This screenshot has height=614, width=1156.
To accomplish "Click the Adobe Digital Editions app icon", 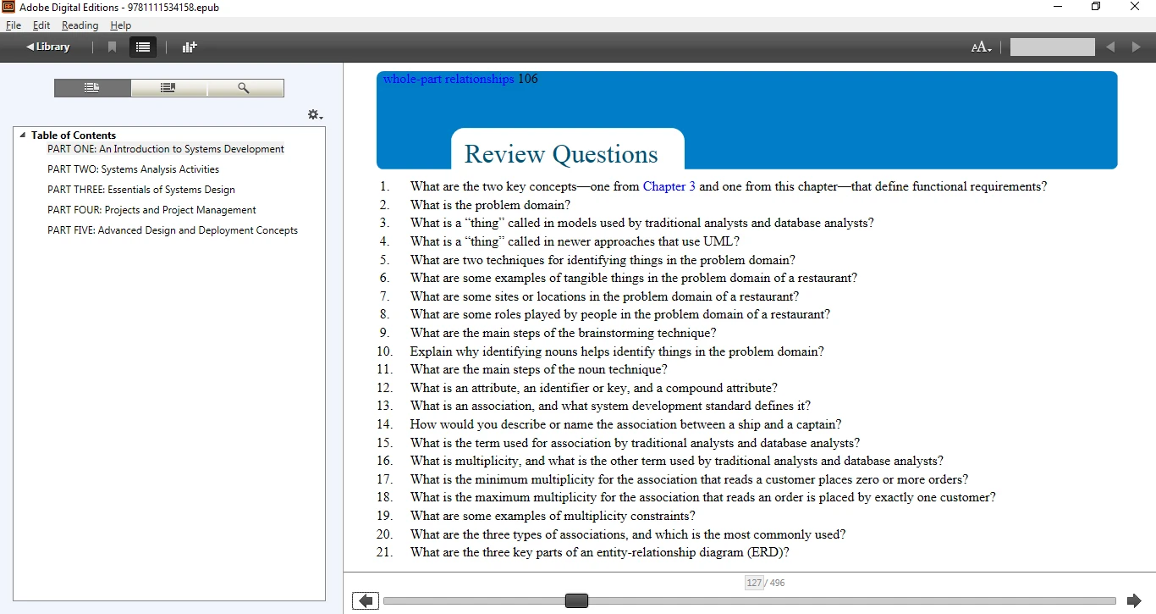I will point(8,7).
